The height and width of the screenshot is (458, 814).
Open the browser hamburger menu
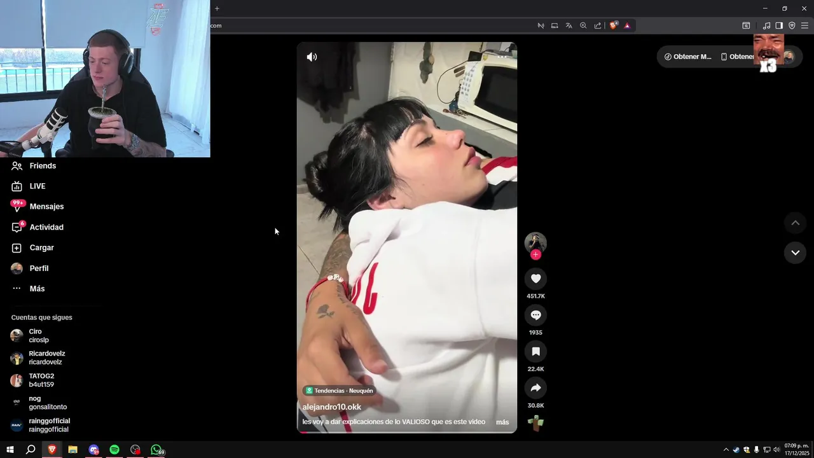[804, 25]
